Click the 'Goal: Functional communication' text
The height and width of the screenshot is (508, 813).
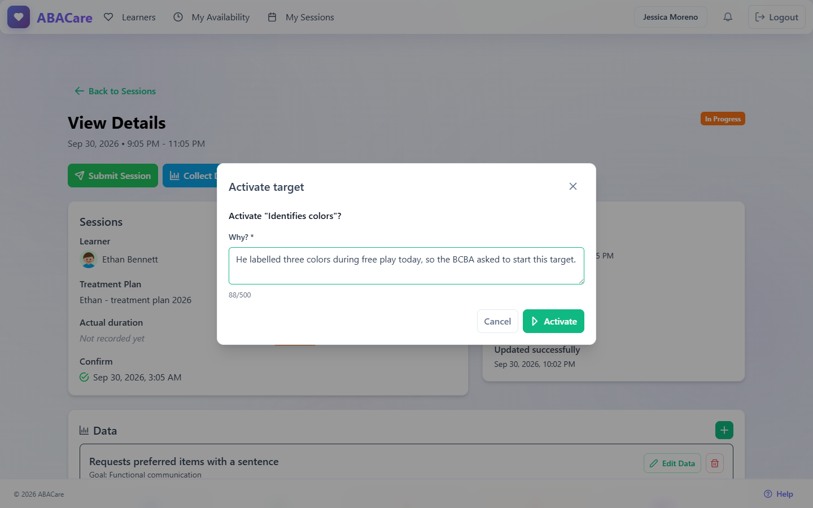145,475
